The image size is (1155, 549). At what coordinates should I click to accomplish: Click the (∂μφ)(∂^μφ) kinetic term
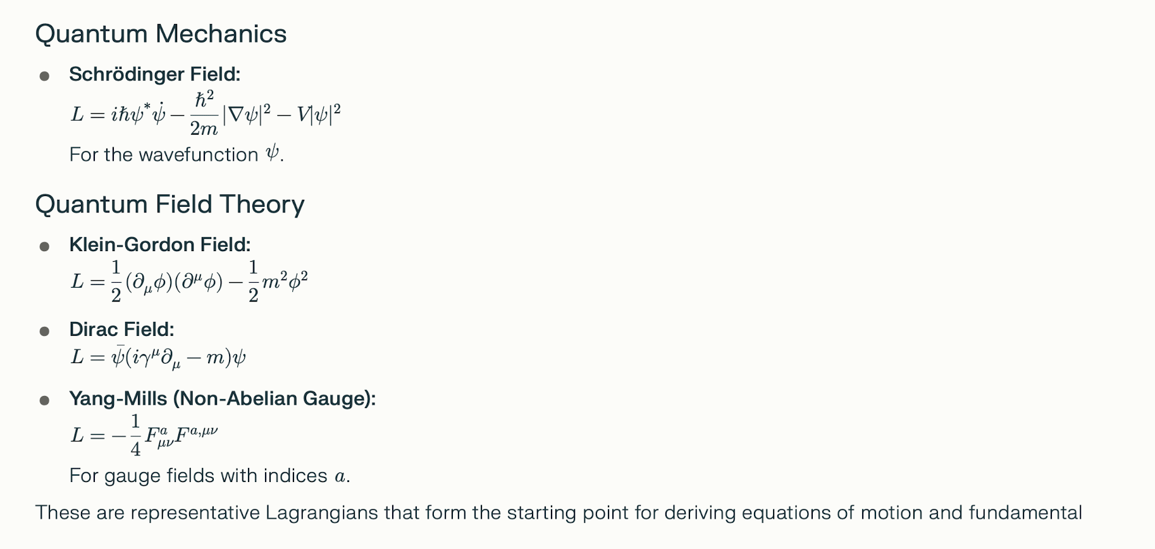click(x=174, y=282)
